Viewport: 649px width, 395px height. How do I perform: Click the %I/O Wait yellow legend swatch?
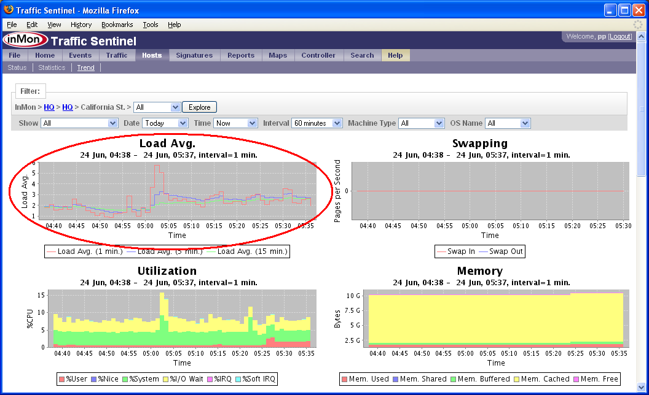[166, 380]
